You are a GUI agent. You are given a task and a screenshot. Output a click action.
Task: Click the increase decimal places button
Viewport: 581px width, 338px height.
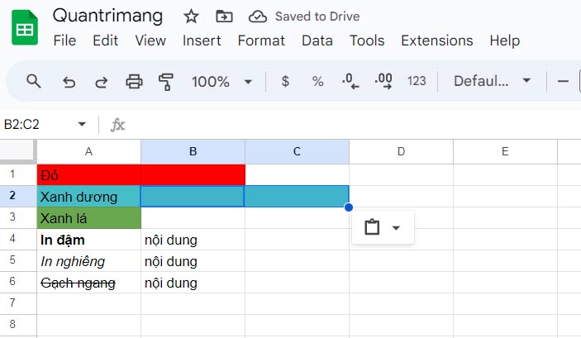click(383, 81)
